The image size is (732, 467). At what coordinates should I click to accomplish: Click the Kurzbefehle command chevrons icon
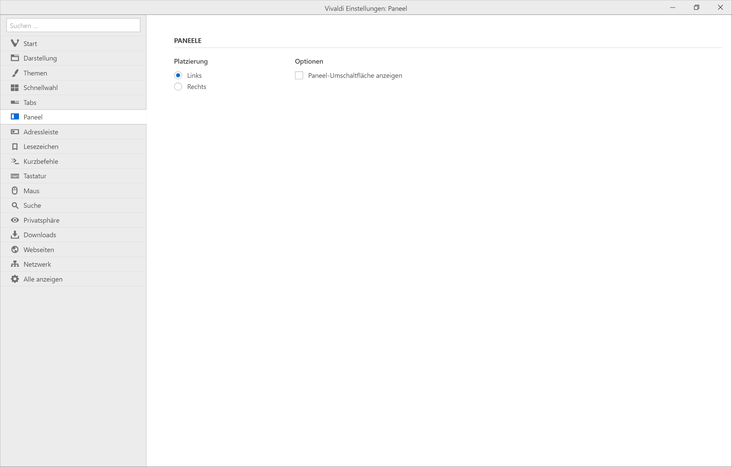(x=15, y=161)
